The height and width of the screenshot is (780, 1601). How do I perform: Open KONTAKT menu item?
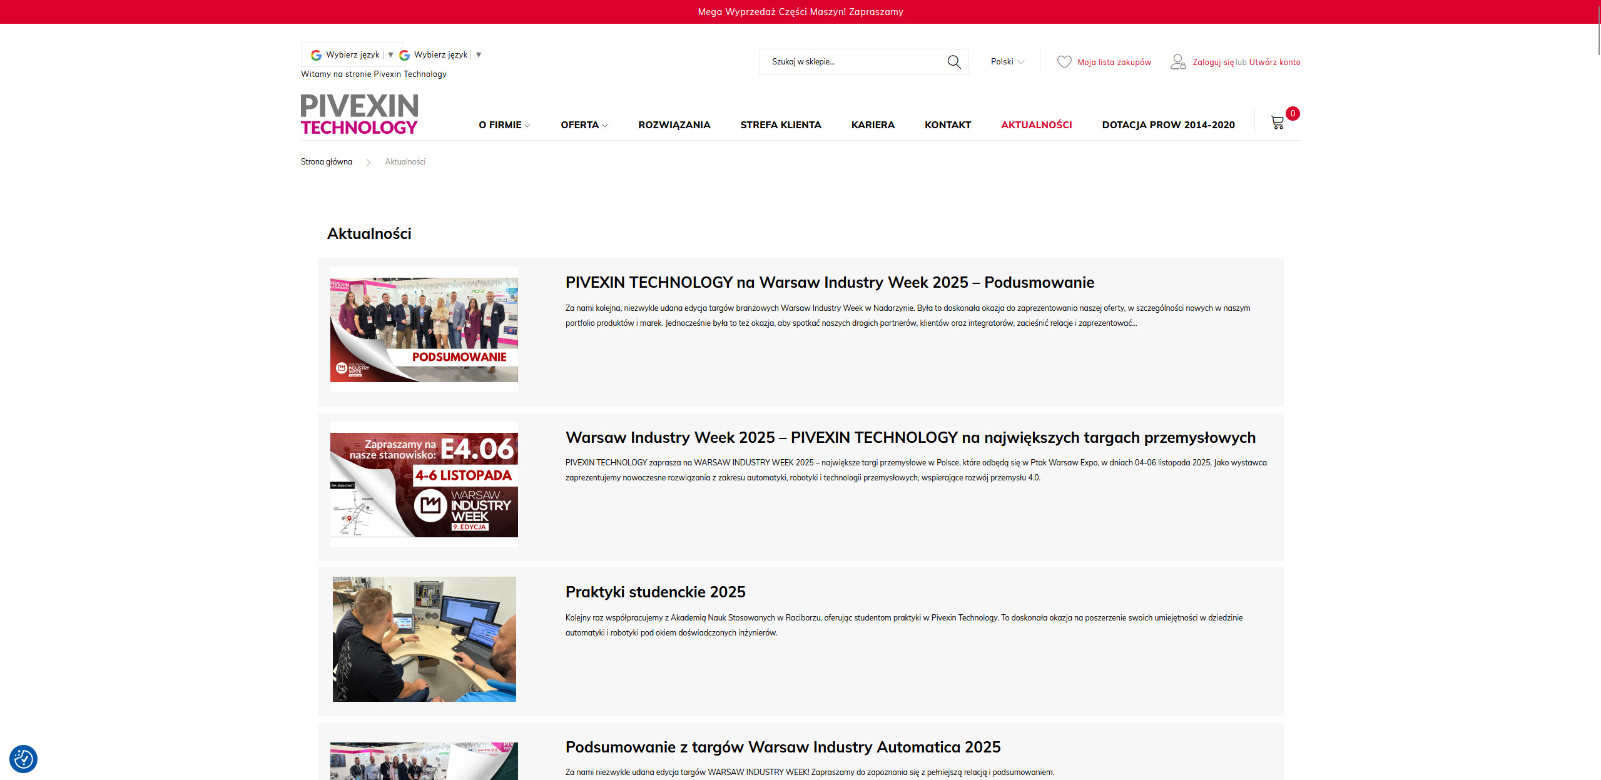[948, 125]
